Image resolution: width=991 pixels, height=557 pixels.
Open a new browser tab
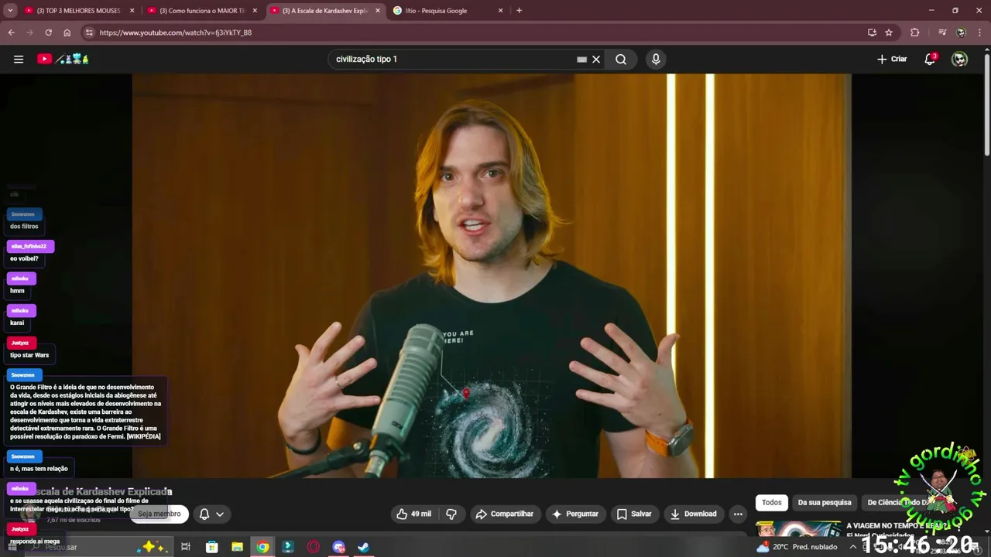coord(519,11)
